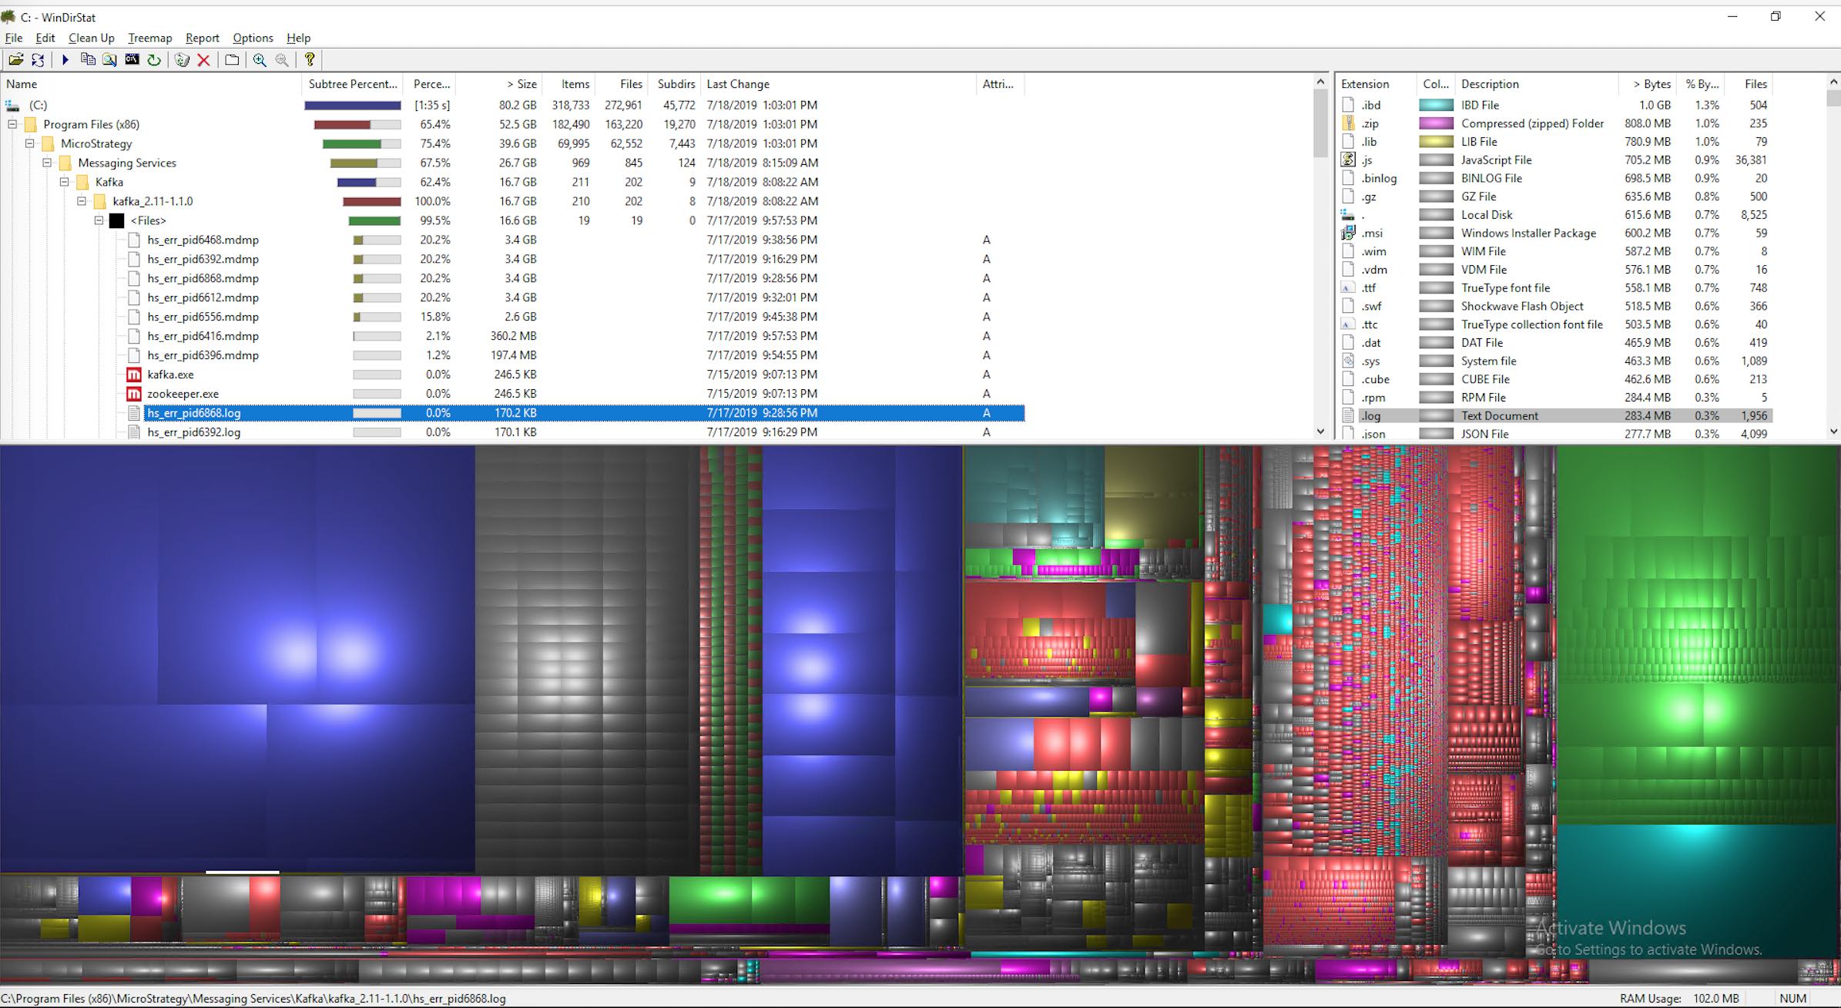This screenshot has height=1008, width=1841.
Task: Open the Options menu
Action: pos(252,38)
